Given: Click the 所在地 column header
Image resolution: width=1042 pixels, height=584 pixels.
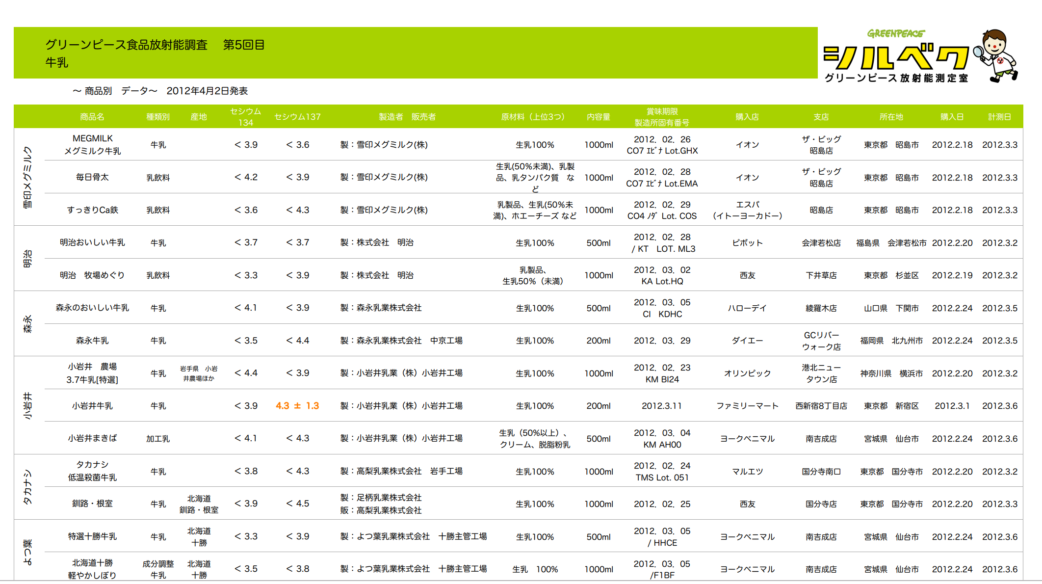Looking at the screenshot, I should click(x=891, y=117).
